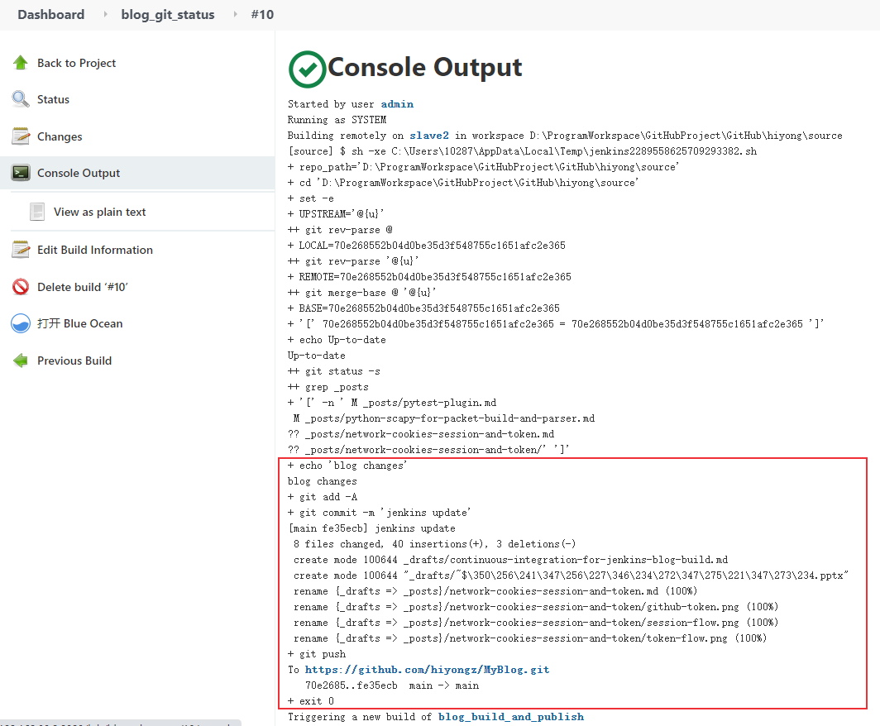Click the 'Up-to-date' output line

pyautogui.click(x=317, y=356)
